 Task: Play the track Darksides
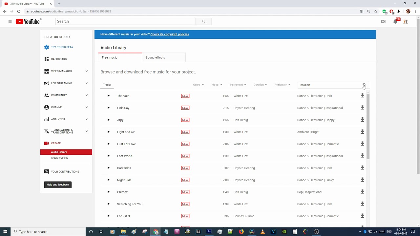108,168
